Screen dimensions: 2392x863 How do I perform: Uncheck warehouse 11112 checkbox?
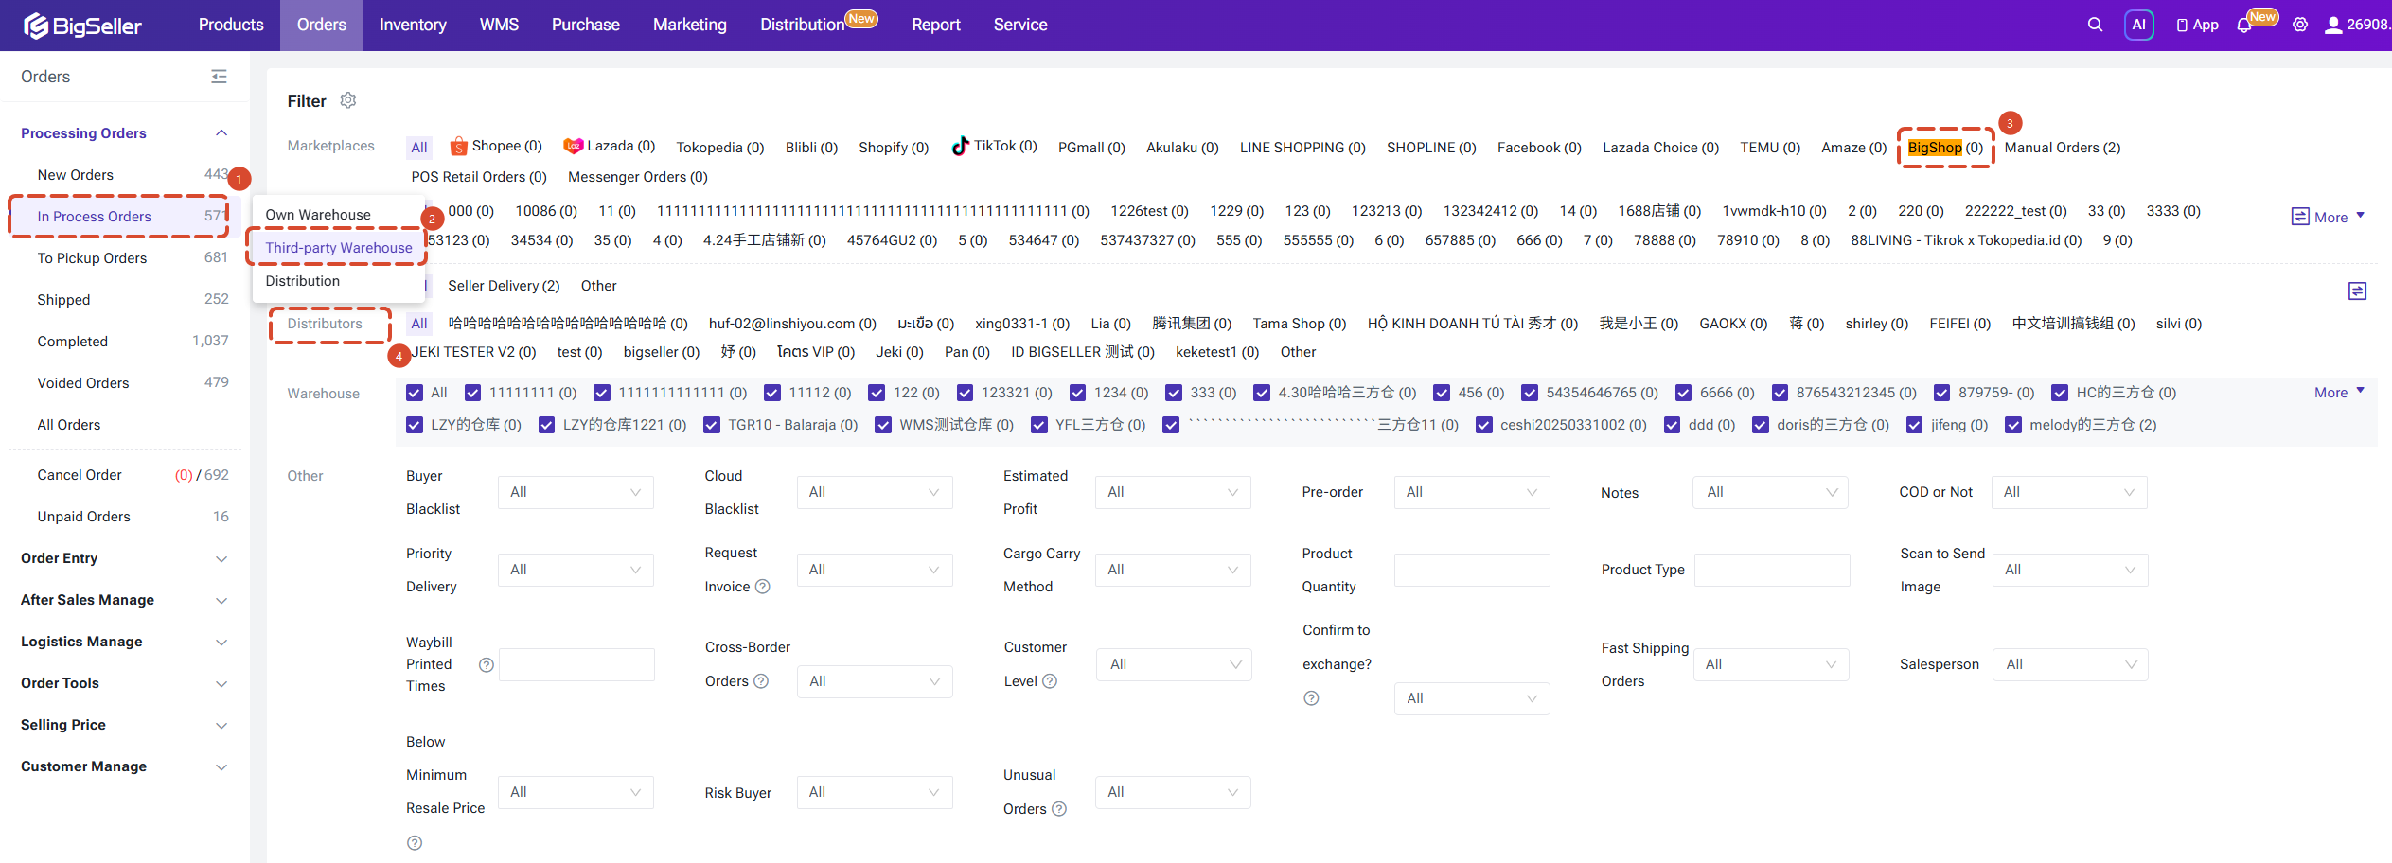(x=772, y=393)
